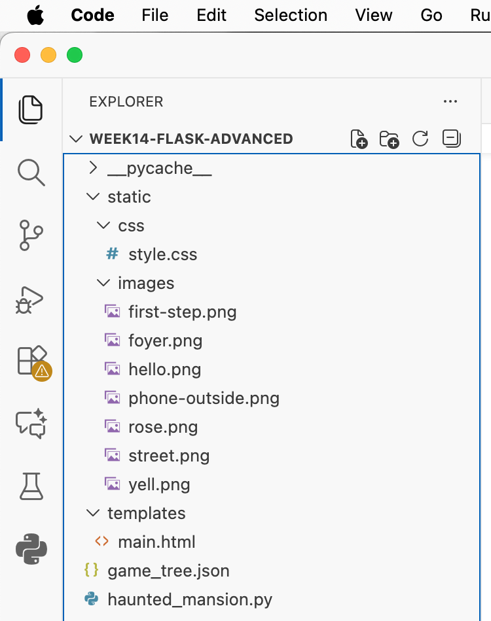Open the Chat sparkle icon view
Screen dimensions: 491x621
(31, 423)
